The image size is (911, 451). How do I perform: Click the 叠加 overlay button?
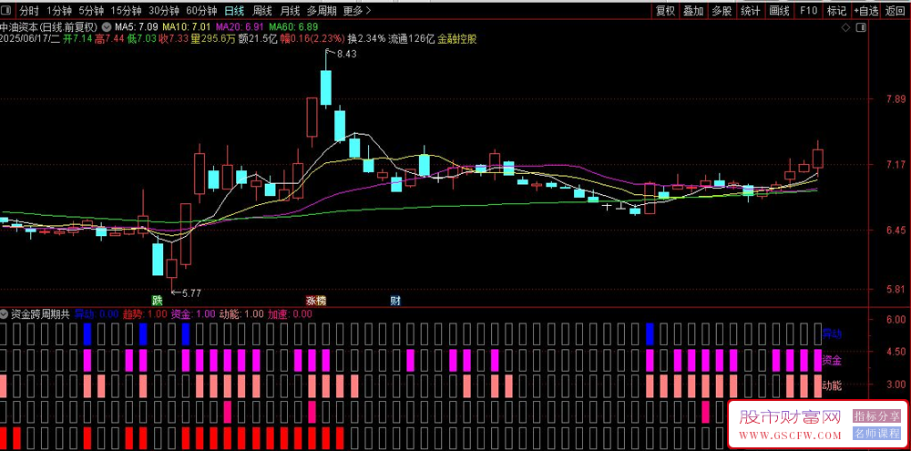tap(693, 10)
